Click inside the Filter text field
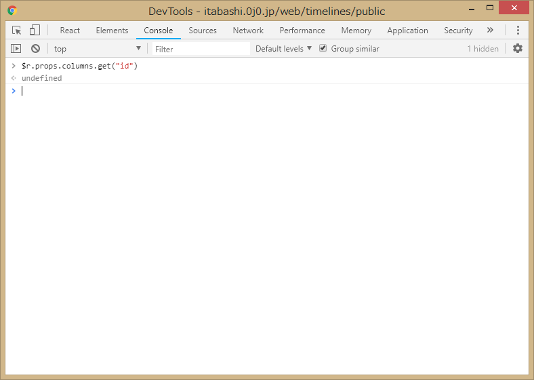Viewport: 534px width, 380px height. [x=200, y=49]
